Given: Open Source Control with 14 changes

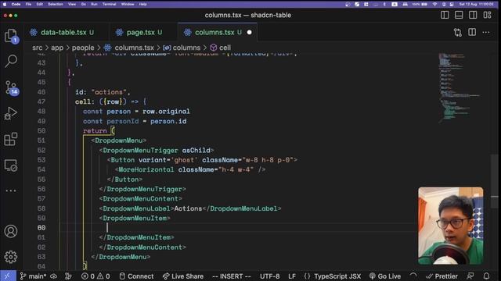Looking at the screenshot, I should click(11, 87).
